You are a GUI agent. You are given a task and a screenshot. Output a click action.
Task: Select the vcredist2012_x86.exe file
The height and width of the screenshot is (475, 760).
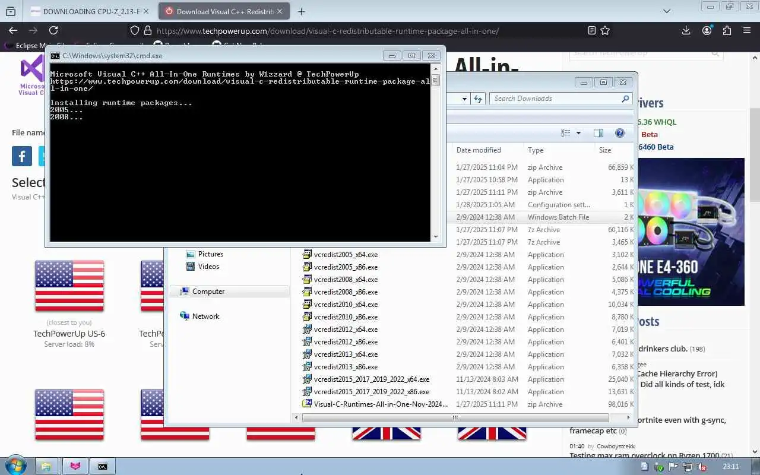tap(346, 342)
